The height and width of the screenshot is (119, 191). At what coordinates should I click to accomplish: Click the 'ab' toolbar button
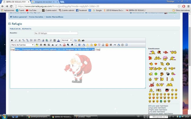pyautogui.click(x=83, y=40)
